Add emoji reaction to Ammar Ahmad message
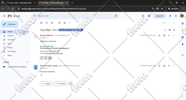Viewport: 186px width, 100px height. [164, 35]
